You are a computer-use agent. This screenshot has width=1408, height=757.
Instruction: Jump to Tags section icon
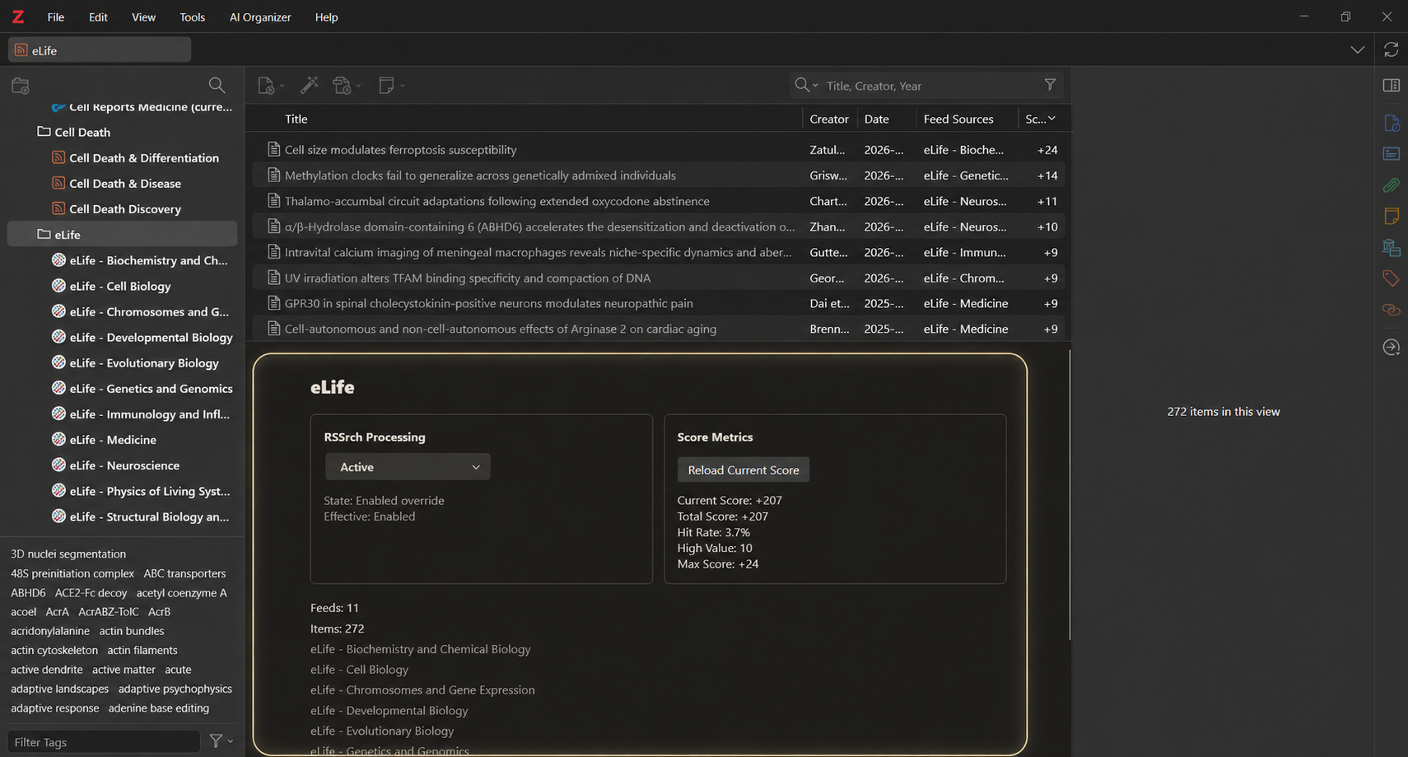point(1391,278)
